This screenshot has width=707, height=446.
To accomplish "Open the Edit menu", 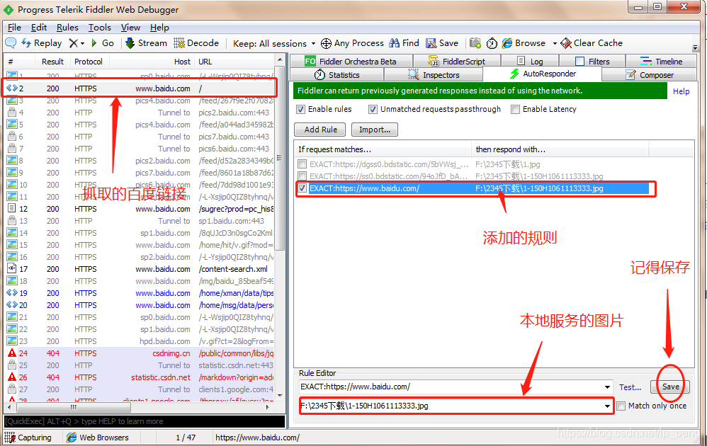I will click(x=39, y=28).
